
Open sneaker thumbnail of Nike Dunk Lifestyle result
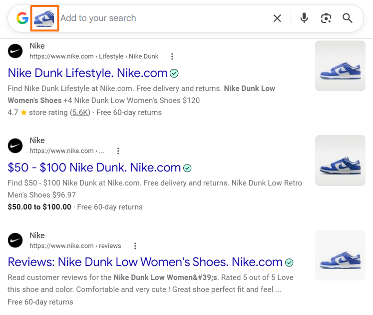point(340,66)
